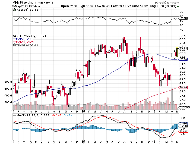
Task: Click the 30 label on the RSI axis
Action: (181, 25)
